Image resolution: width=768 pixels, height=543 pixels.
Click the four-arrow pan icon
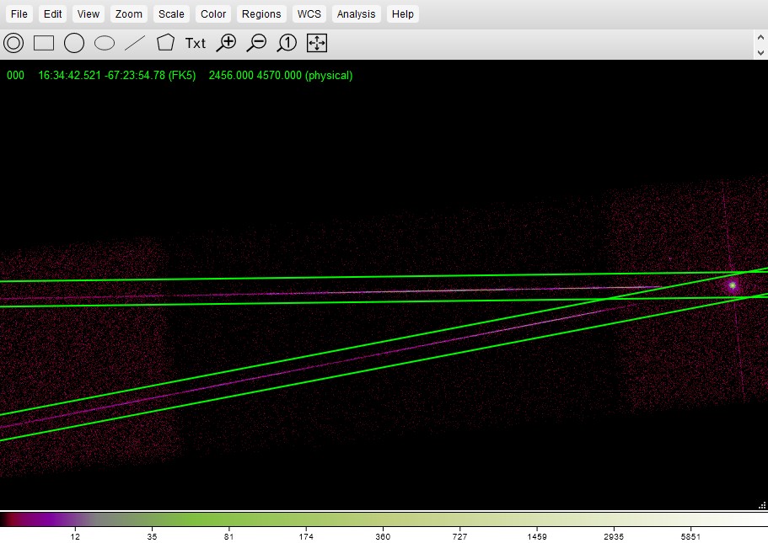(317, 43)
